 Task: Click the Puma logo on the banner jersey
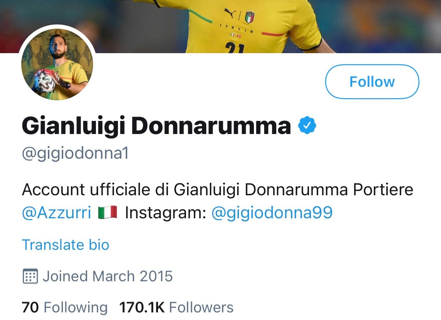tap(230, 13)
